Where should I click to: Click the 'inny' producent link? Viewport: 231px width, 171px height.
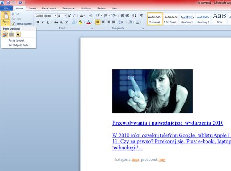[162, 159]
